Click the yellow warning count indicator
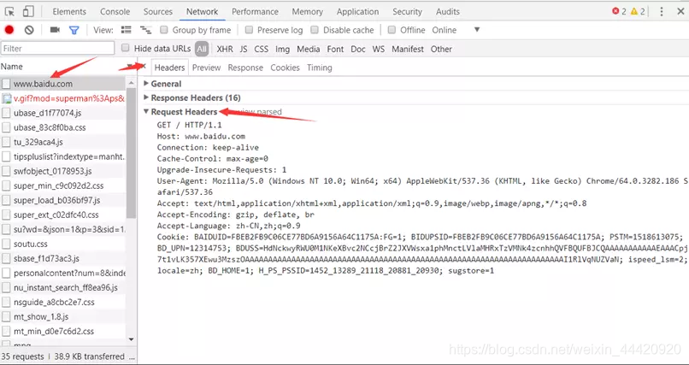The image size is (689, 365). 637,11
